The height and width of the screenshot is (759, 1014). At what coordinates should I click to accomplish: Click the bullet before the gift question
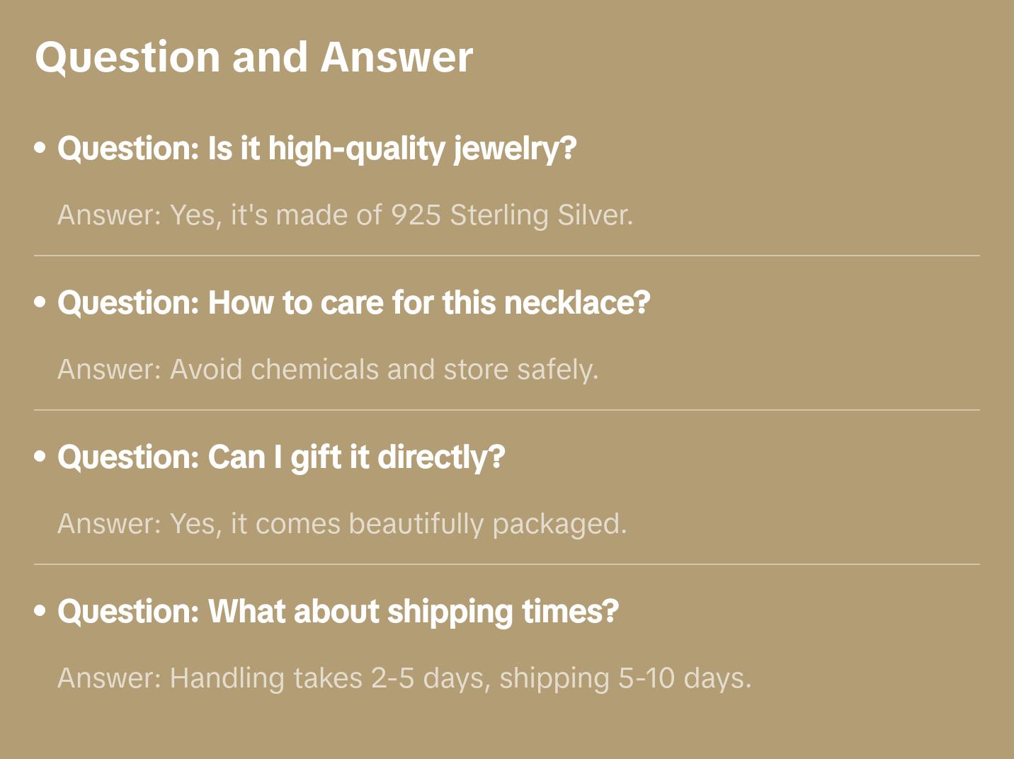(40, 457)
